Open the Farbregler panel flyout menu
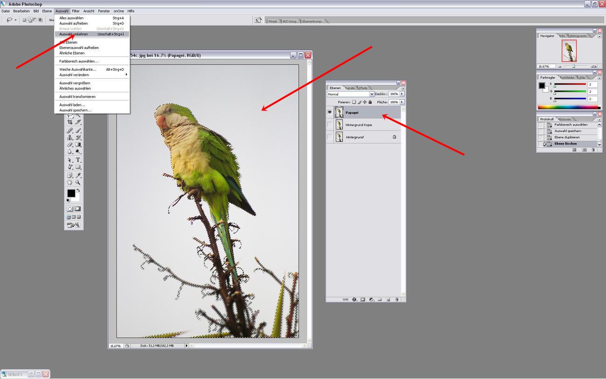Screen dimensions: 606x379 [599, 78]
